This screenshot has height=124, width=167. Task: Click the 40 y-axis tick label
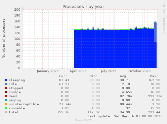(18, 56)
